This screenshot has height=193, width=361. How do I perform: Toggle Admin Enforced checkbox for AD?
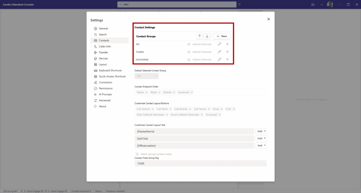pos(189,44)
